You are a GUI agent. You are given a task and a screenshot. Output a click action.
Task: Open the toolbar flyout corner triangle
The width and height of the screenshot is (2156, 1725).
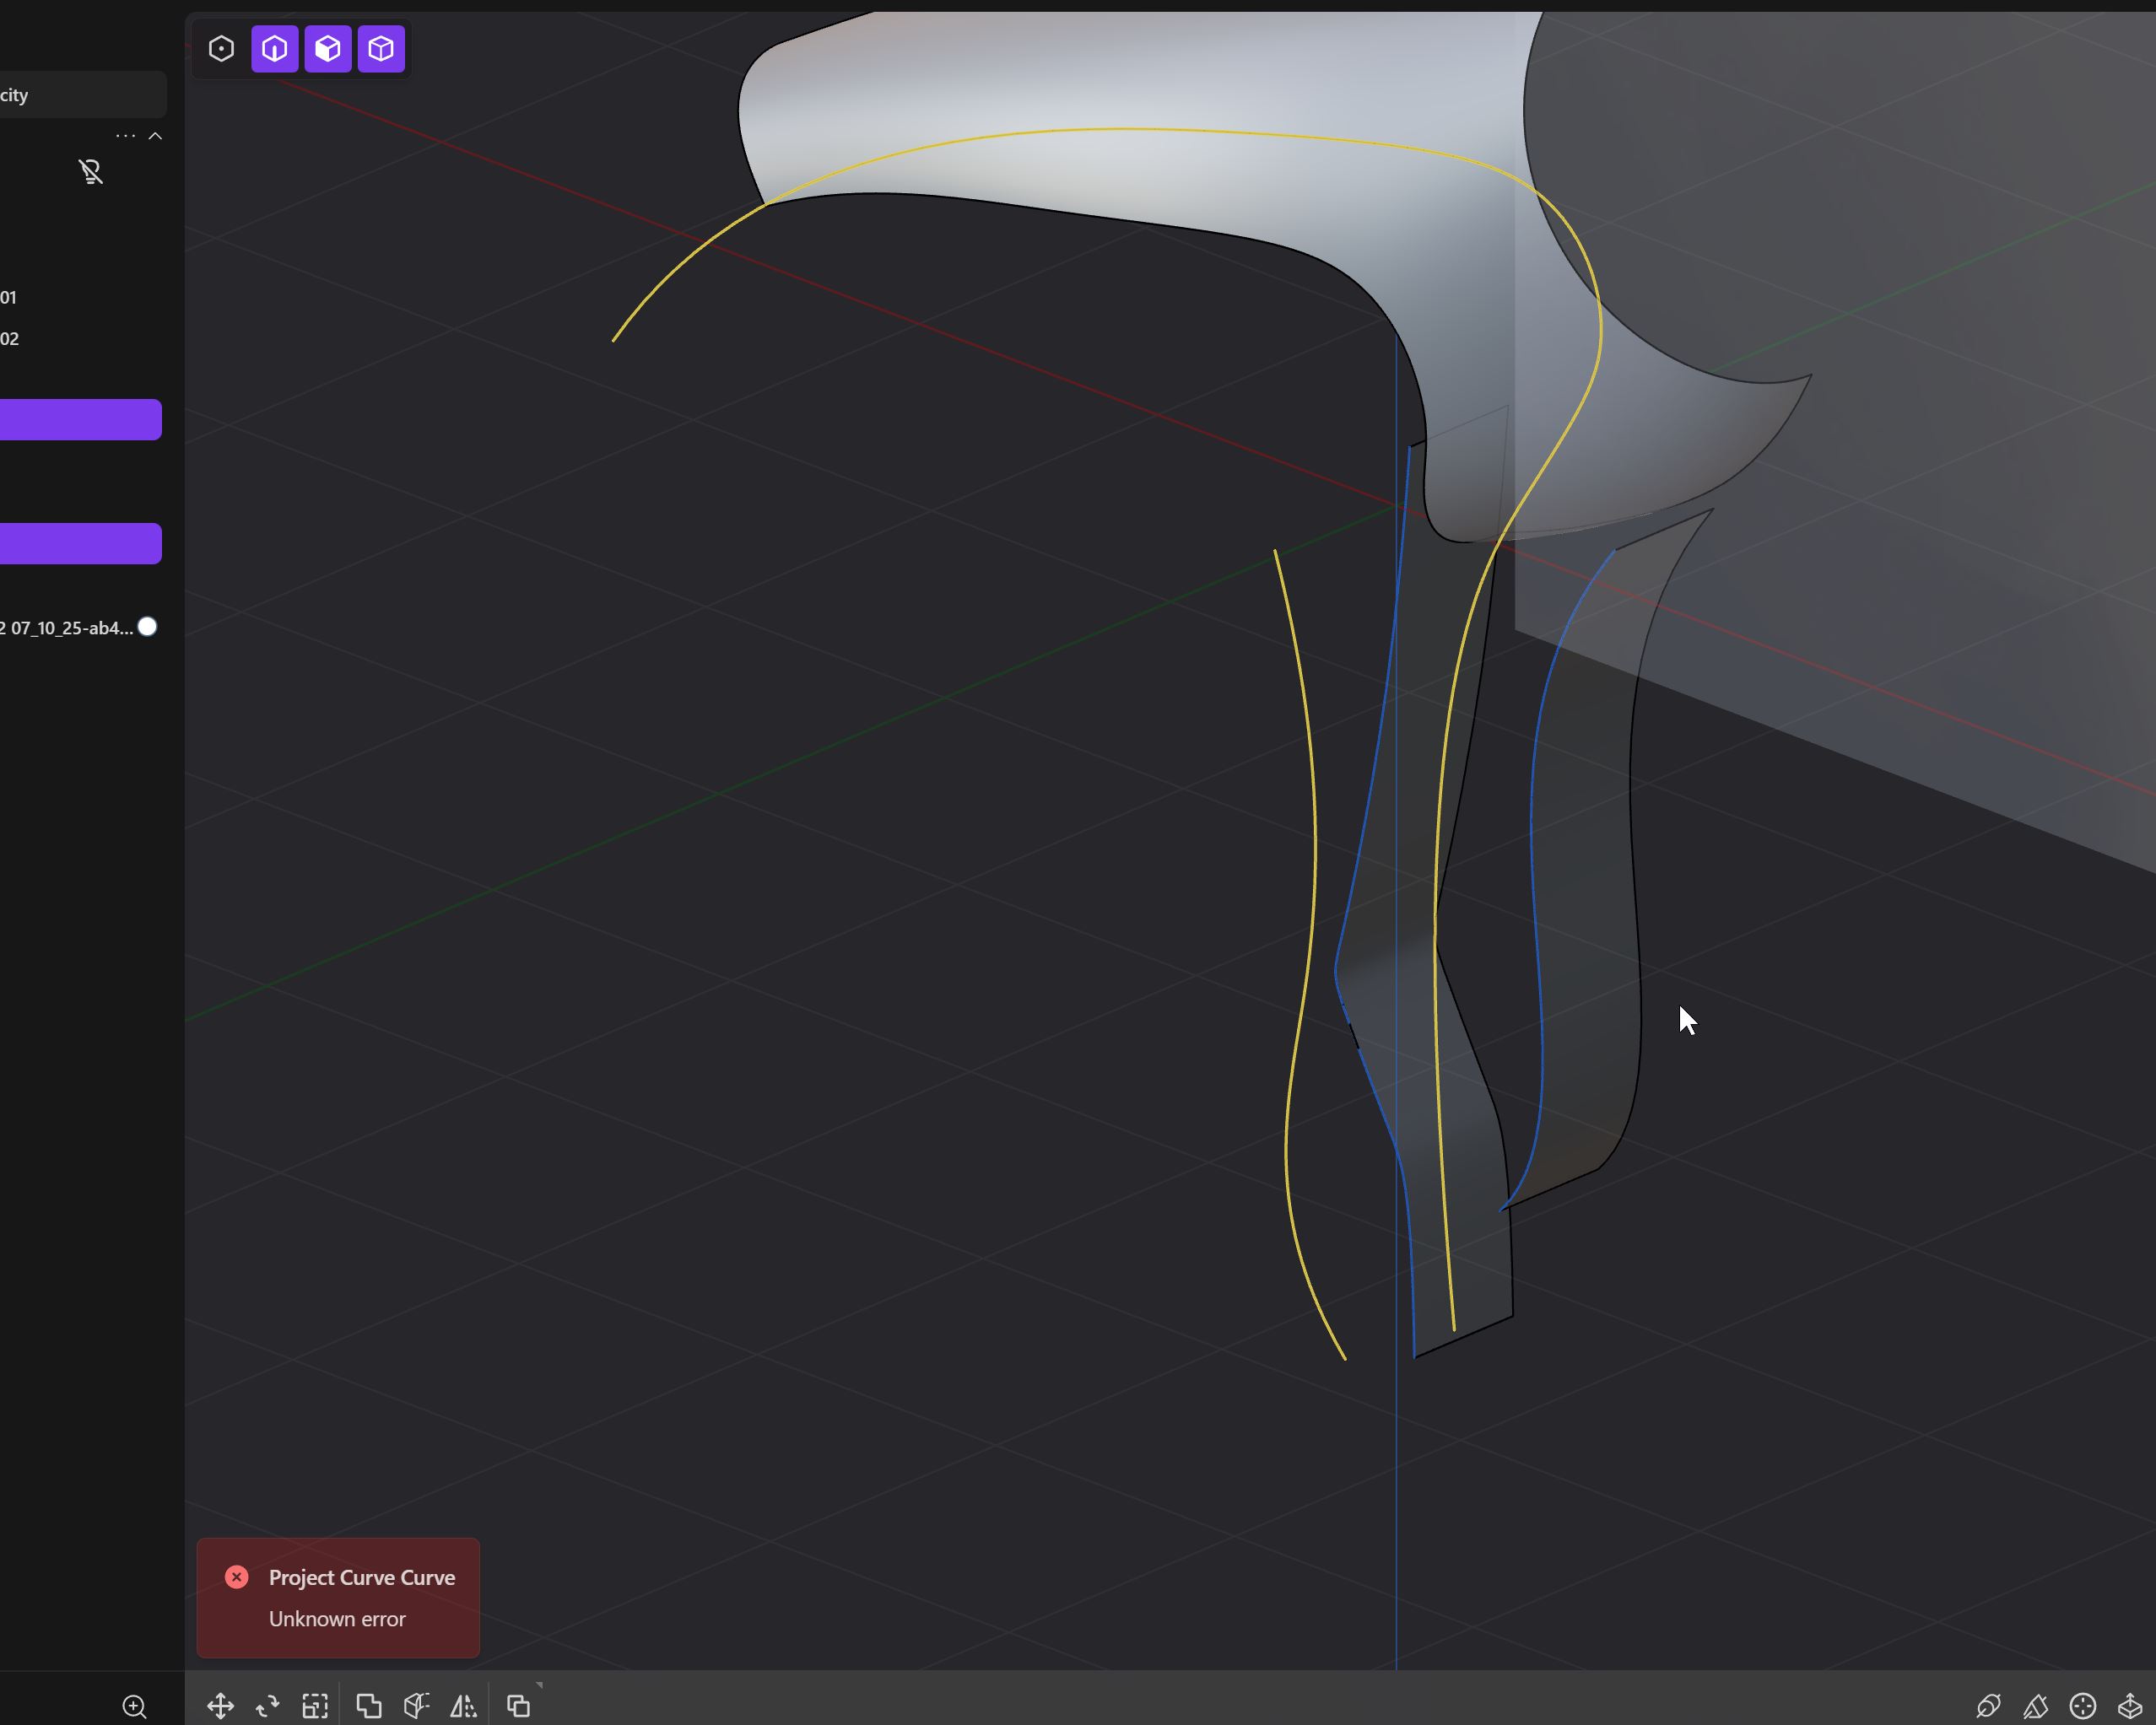tap(541, 1685)
